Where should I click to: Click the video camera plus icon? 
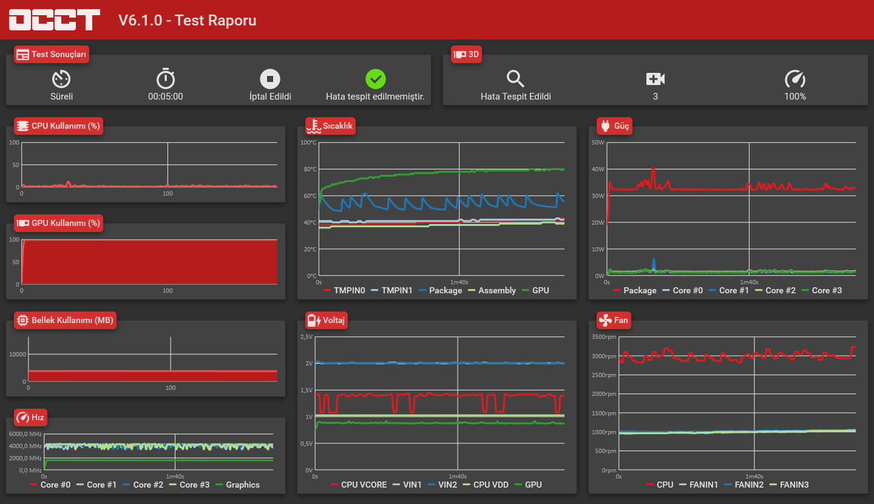click(x=655, y=79)
